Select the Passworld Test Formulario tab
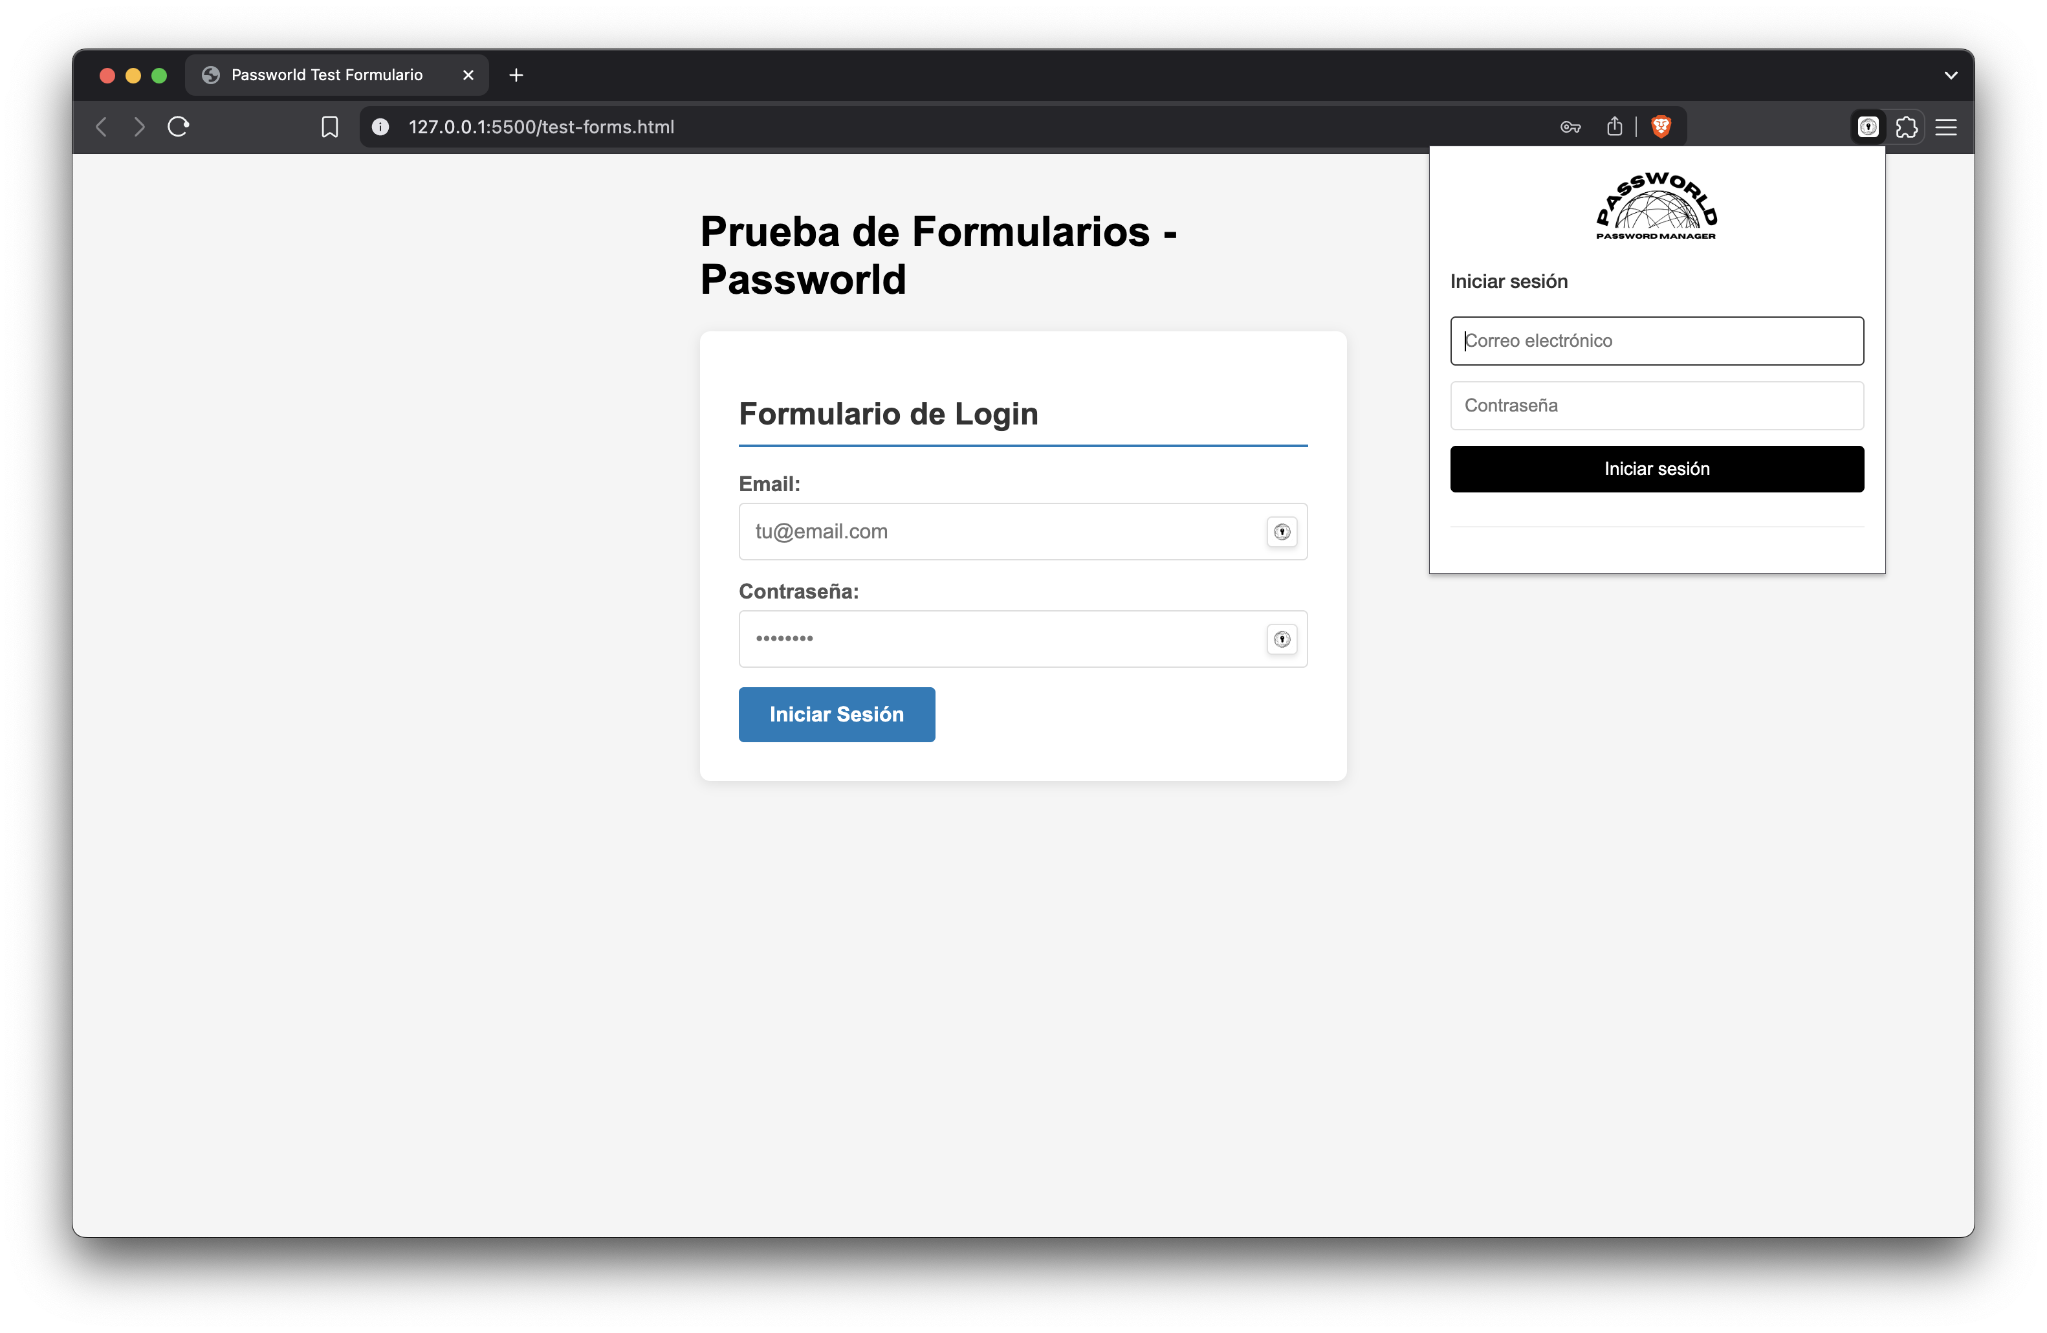 tap(336, 76)
